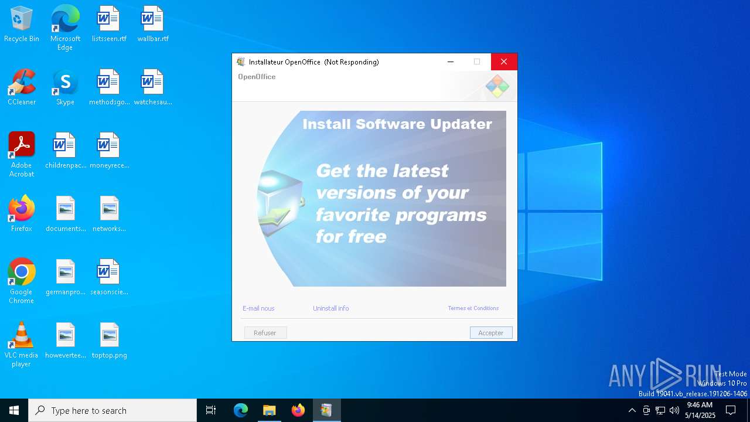Select the documents... image file
The width and height of the screenshot is (750, 422).
coord(65,214)
